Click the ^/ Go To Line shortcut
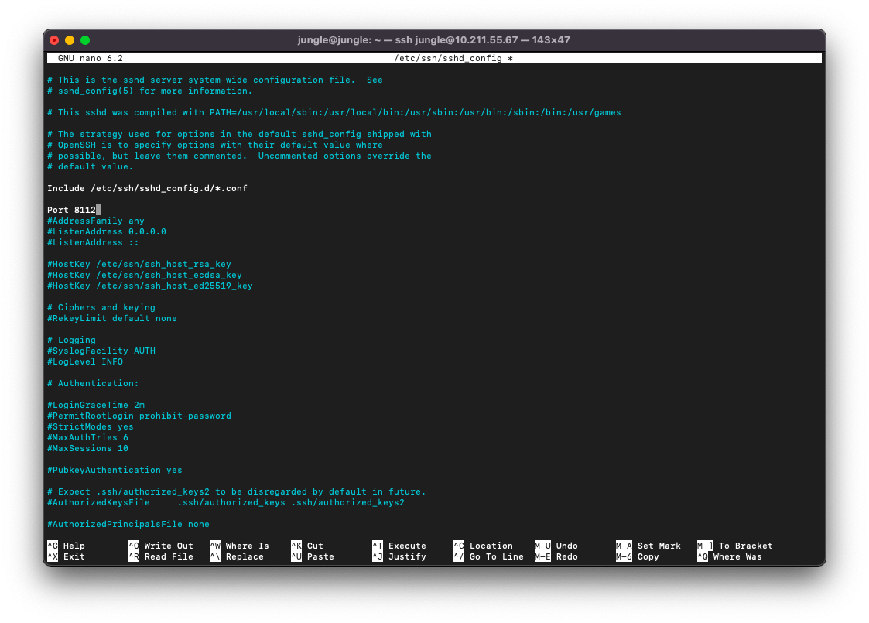Screen dimensions: 869x623 [488, 556]
